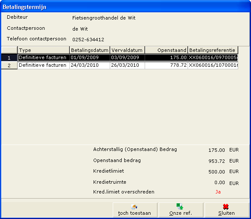Viewport: 251px width, 219px height.
Task: Select row header number 1
Action: coord(9,57)
